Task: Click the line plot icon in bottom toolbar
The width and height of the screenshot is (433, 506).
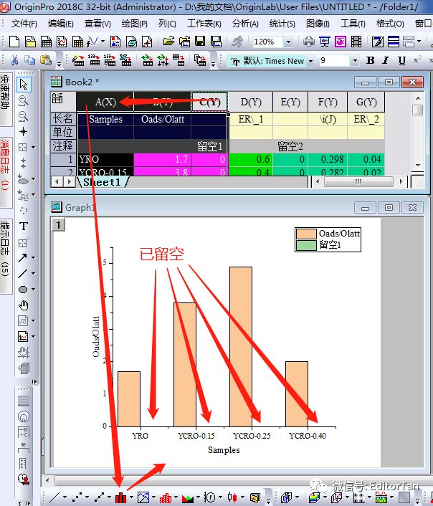Action: click(x=55, y=497)
